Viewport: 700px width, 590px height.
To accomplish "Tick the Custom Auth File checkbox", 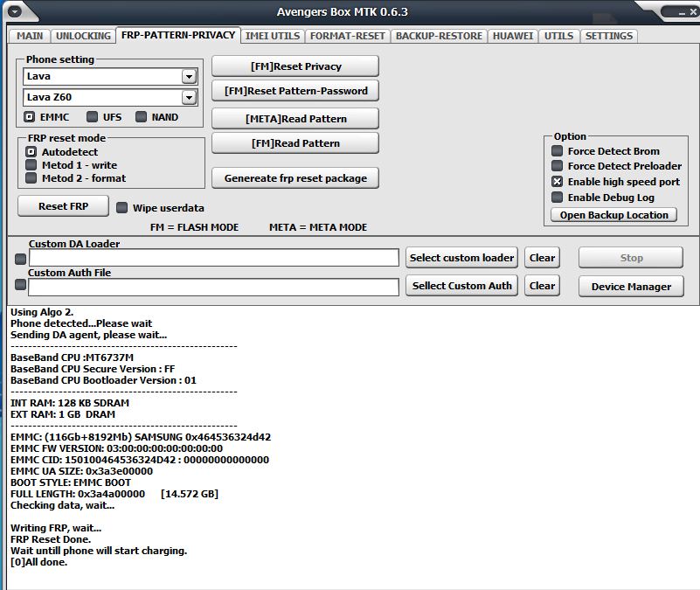I will pyautogui.click(x=20, y=284).
